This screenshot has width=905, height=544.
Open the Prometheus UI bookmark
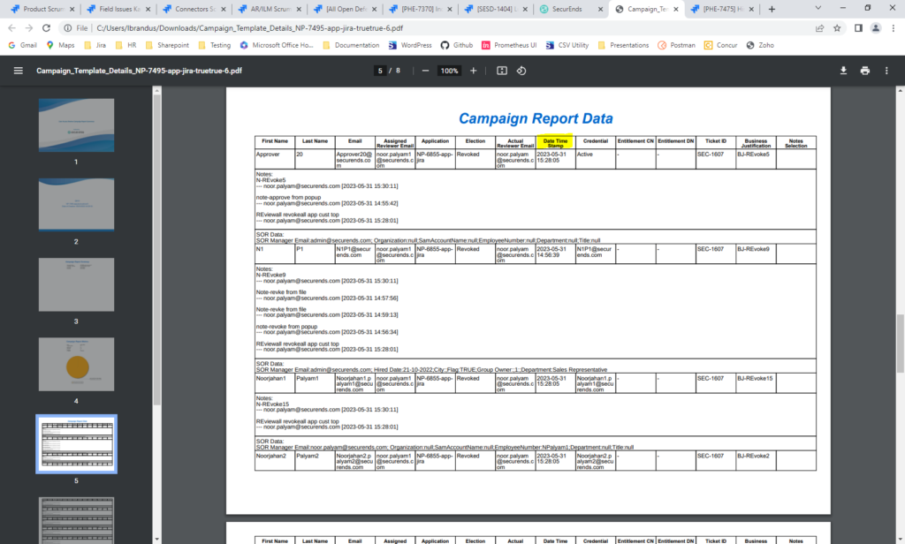pyautogui.click(x=509, y=45)
